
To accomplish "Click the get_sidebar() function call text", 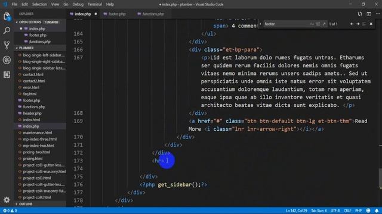I will pos(179,185).
